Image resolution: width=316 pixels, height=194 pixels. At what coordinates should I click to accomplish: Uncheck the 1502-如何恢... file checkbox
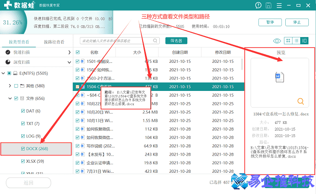click(x=77, y=70)
